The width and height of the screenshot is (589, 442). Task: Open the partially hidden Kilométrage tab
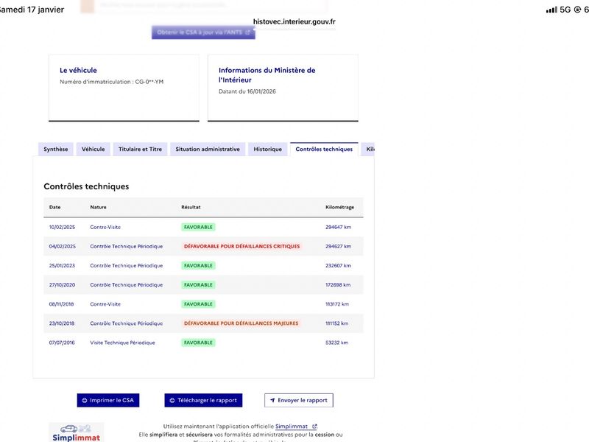[370, 149]
